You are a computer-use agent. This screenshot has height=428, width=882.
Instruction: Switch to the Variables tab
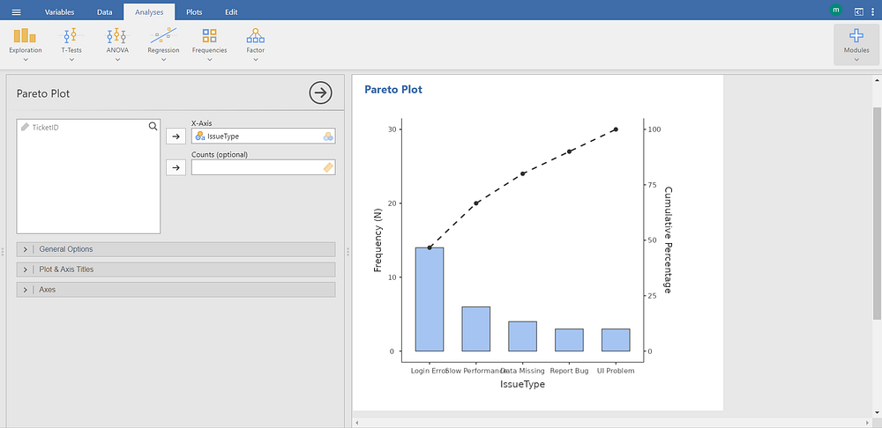(x=59, y=11)
